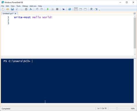The image size is (137, 111).
Task: Maximize the PowerShell ISE window
Action: tap(127, 2)
